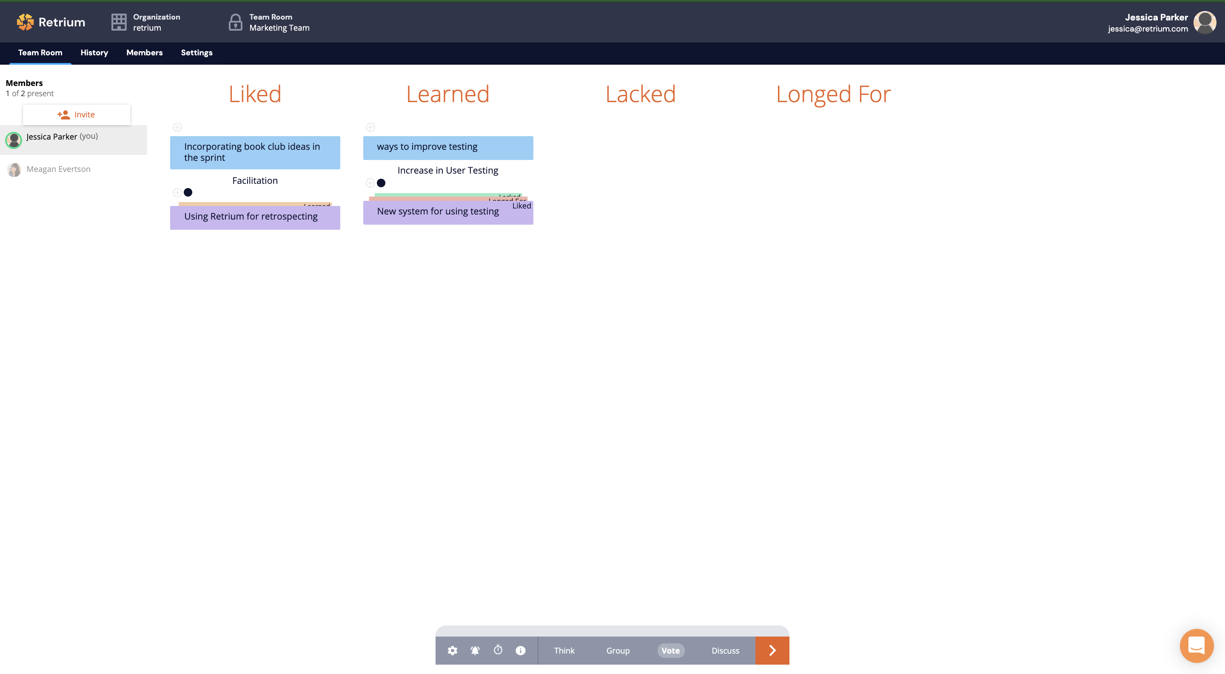Screen dimensions: 1225x674
Task: Open the timer stopwatch icon
Action: pos(498,650)
